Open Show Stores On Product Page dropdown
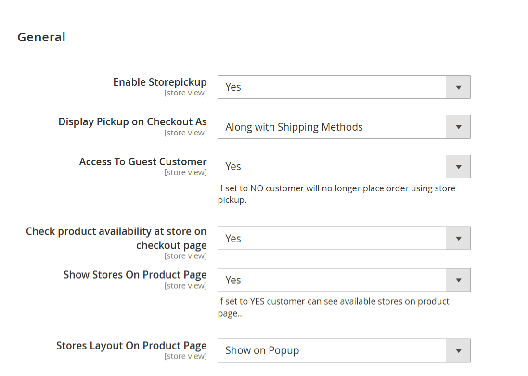 tap(344, 280)
